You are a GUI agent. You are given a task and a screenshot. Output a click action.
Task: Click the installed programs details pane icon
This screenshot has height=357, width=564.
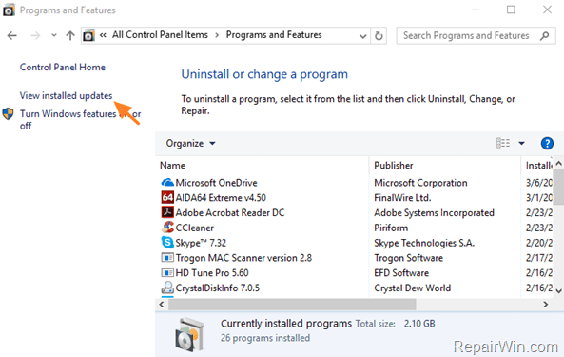189,334
